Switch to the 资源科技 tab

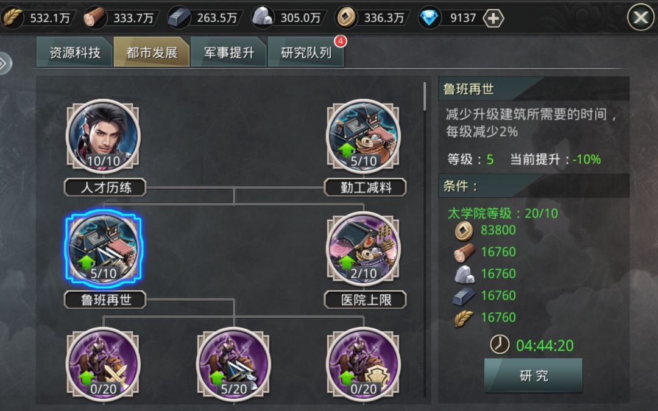[x=75, y=52]
